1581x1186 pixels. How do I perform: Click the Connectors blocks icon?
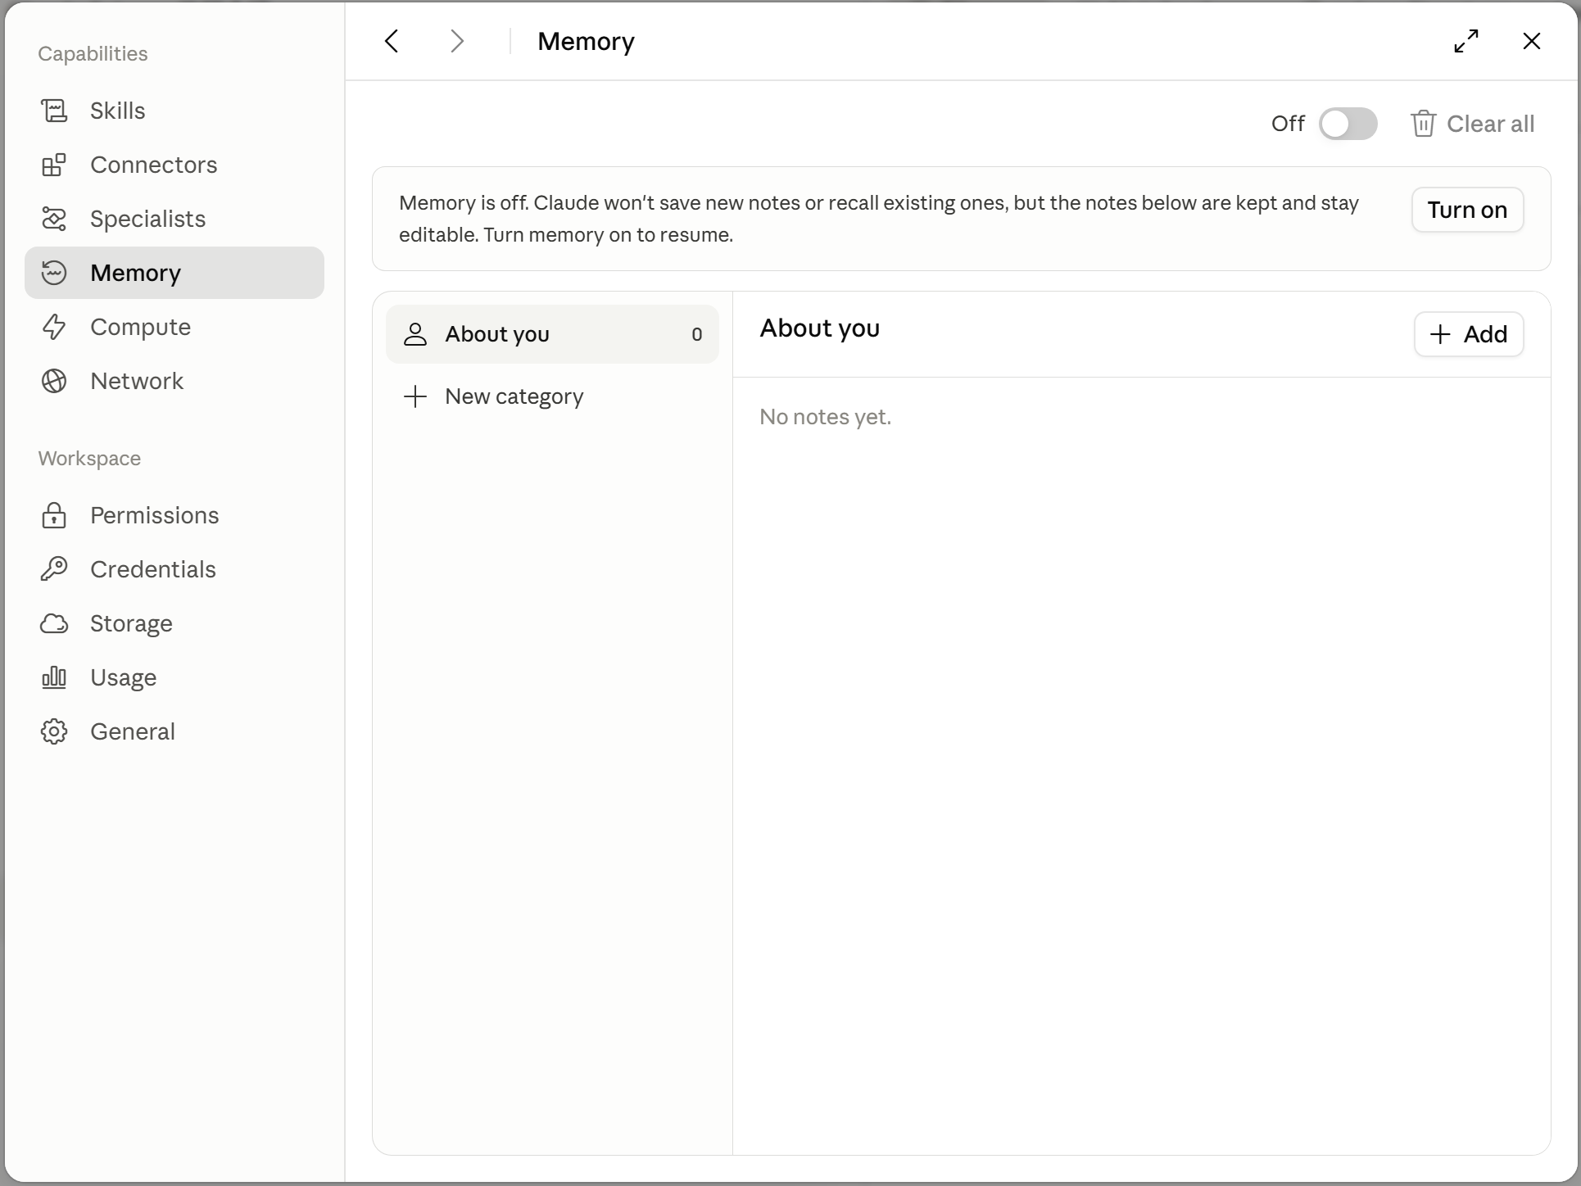pyautogui.click(x=54, y=165)
